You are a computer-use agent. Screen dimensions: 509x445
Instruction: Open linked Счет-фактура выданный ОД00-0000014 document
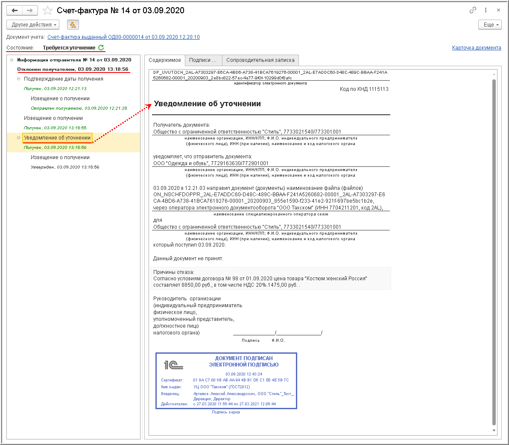[x=123, y=37]
